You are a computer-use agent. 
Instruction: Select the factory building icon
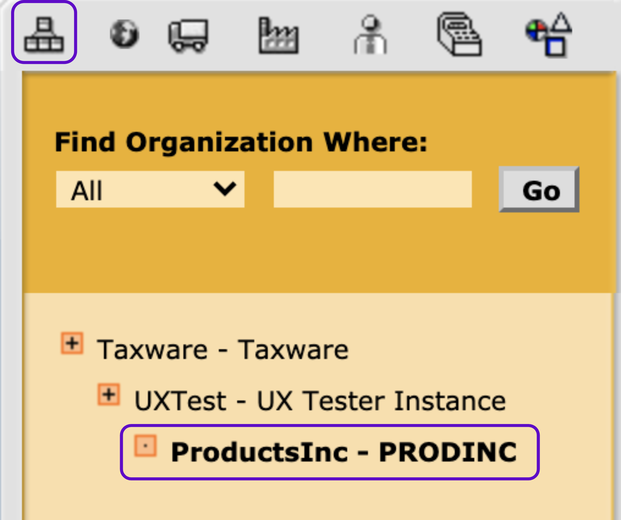[x=279, y=36]
